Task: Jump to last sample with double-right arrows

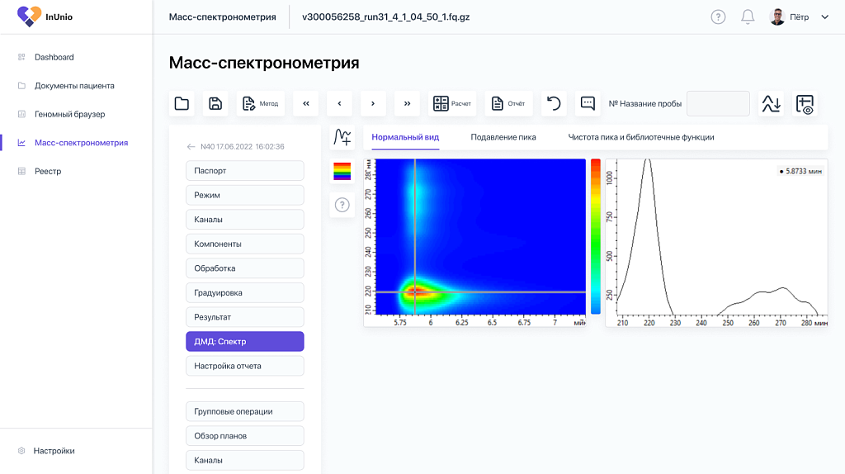Action: pos(407,103)
